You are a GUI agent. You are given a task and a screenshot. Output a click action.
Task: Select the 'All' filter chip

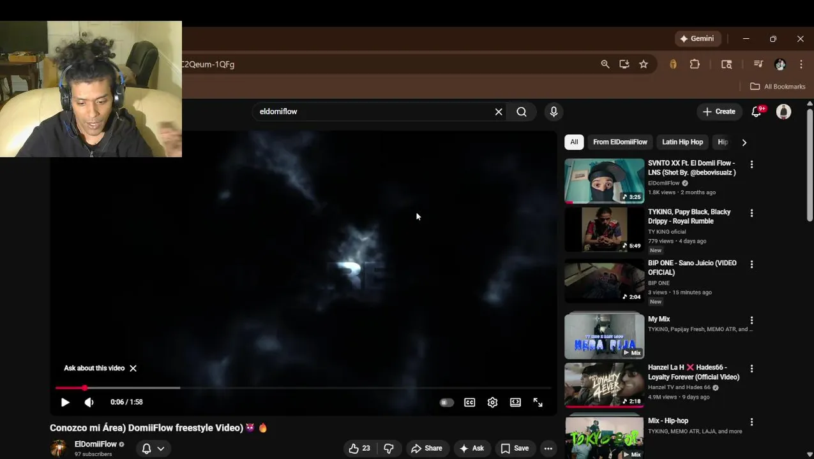click(x=574, y=142)
